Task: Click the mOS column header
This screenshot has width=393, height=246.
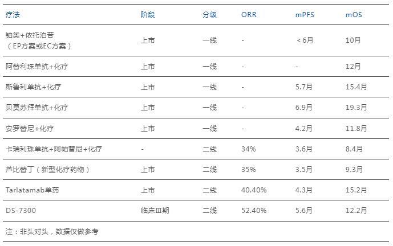Action: [x=354, y=14]
